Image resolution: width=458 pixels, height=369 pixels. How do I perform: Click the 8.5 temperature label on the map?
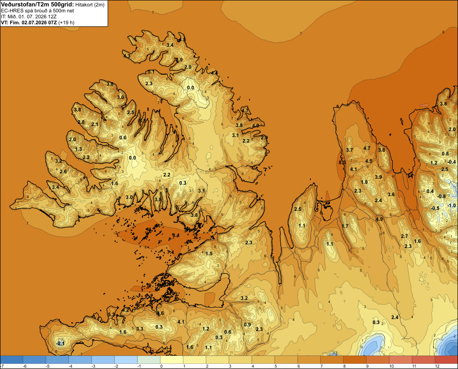(342, 162)
